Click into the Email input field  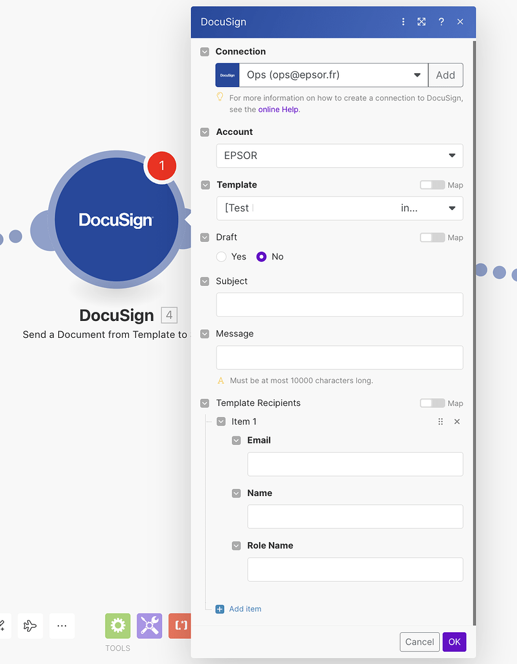point(356,464)
